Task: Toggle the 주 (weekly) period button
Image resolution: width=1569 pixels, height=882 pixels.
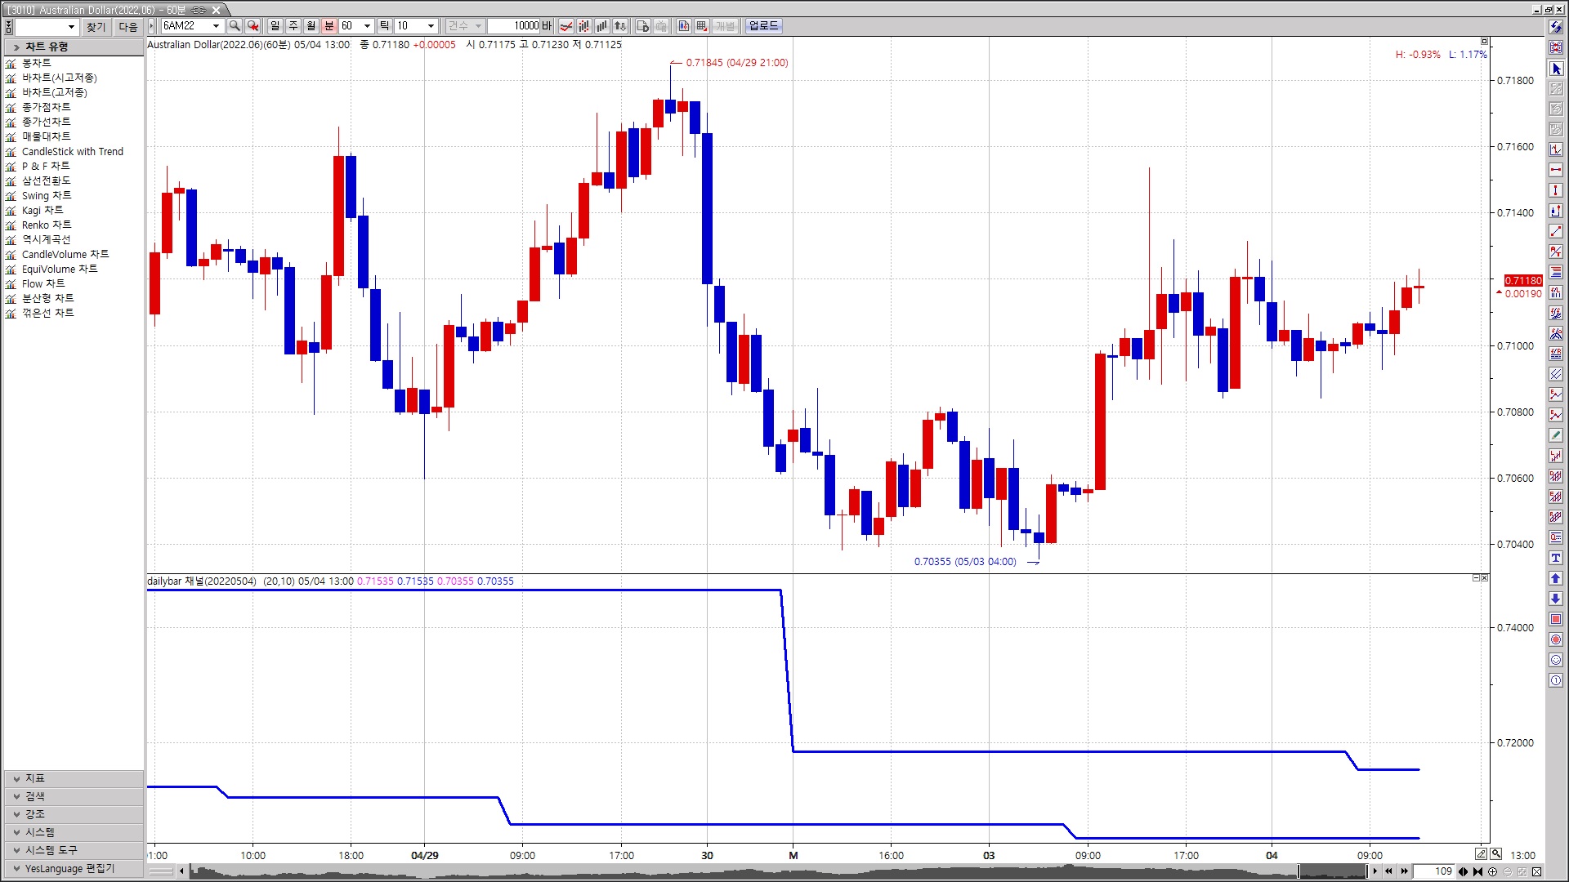Action: (x=293, y=26)
